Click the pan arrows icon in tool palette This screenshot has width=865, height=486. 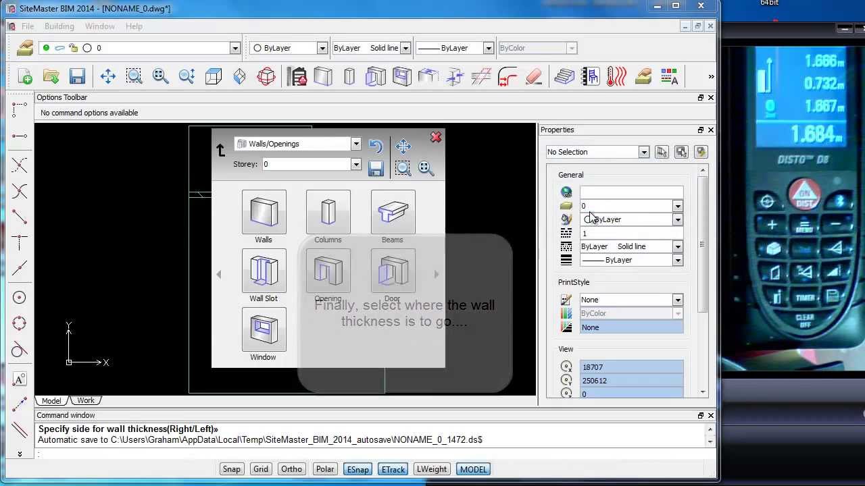click(403, 146)
